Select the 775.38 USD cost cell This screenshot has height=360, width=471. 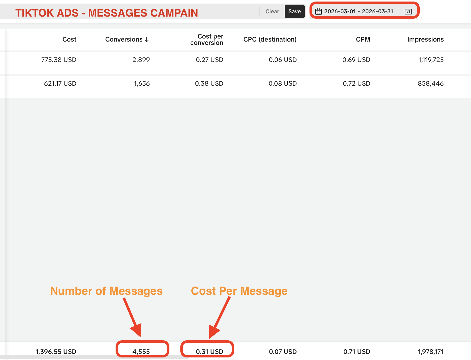point(59,60)
